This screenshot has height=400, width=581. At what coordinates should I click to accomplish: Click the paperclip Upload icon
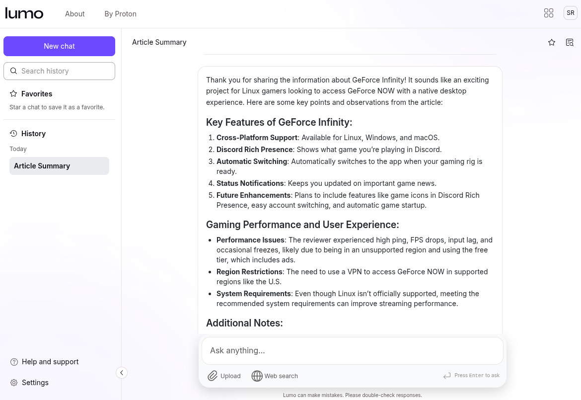coord(213,376)
